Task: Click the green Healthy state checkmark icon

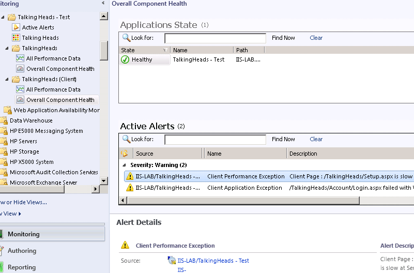Action: (125, 59)
